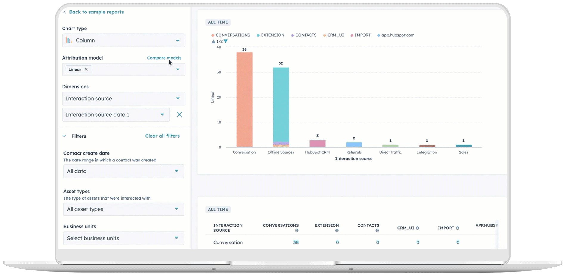567x277 pixels.
Task: Toggle CONVERSATIONS series in chart legend
Action: point(231,35)
